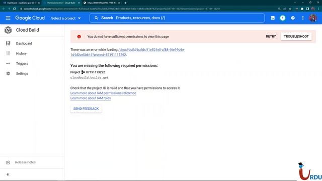322x181 pixels.
Task: Click the Dashboard icon in sidebar
Action: [x=8, y=43]
